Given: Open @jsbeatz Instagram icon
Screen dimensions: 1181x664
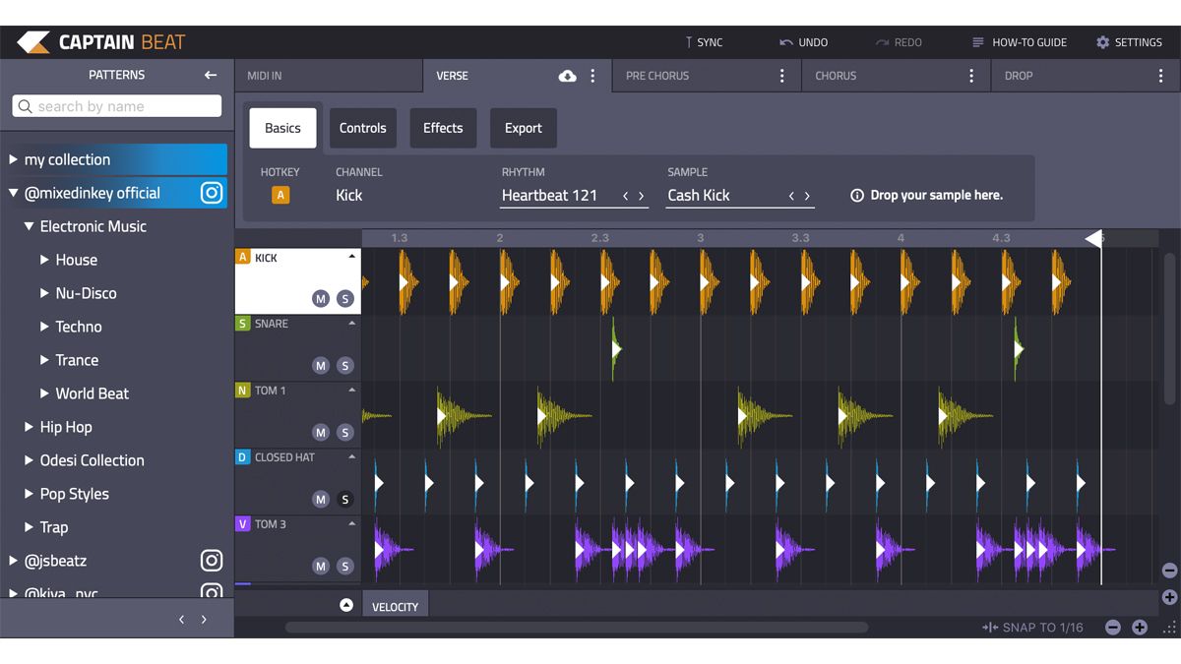Looking at the screenshot, I should click(212, 561).
